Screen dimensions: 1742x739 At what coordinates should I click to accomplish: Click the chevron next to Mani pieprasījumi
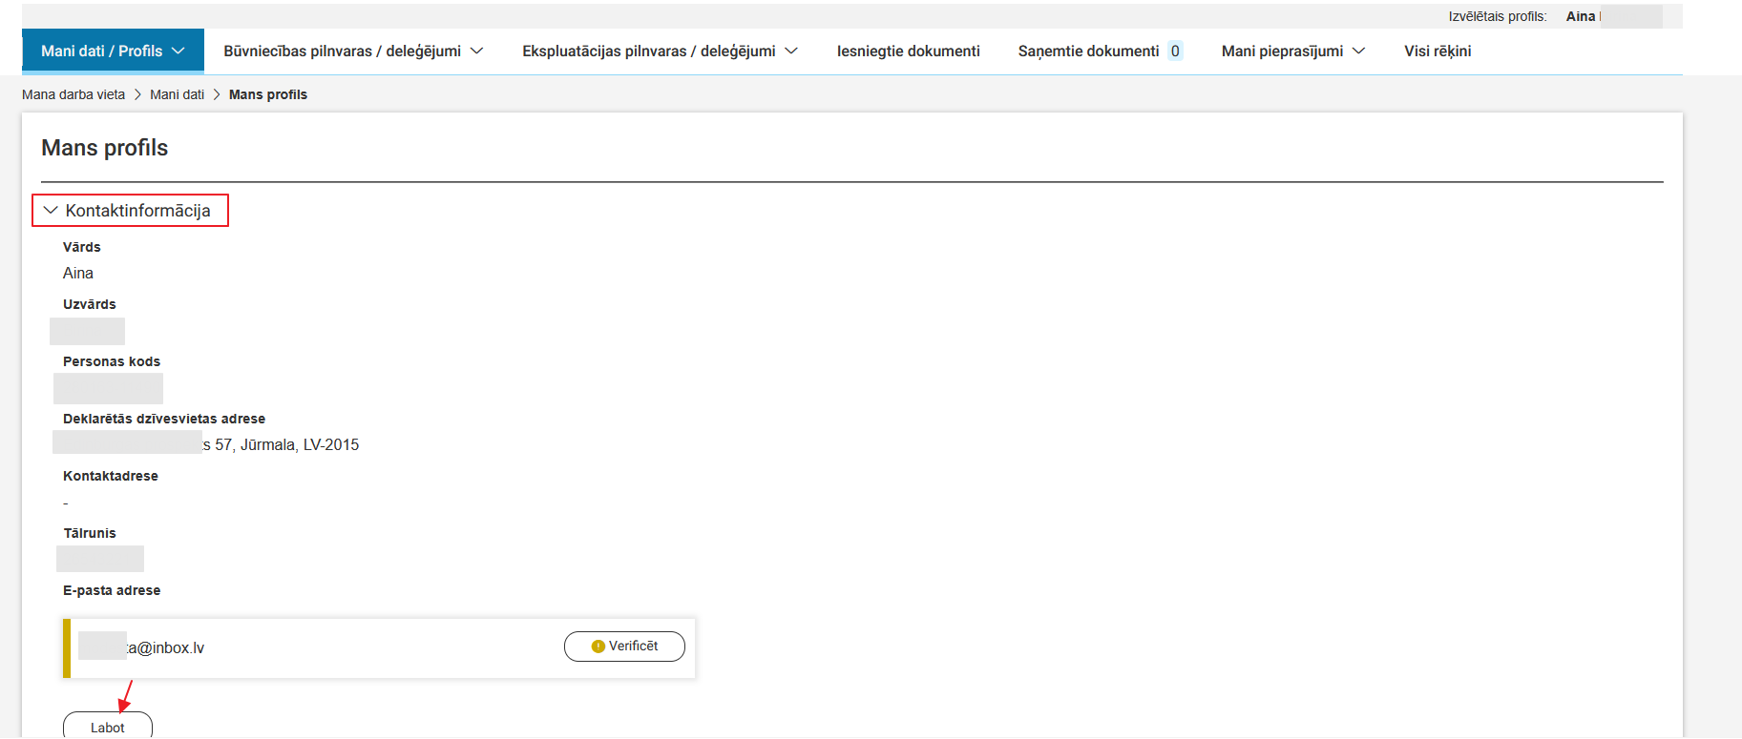pos(1358,51)
